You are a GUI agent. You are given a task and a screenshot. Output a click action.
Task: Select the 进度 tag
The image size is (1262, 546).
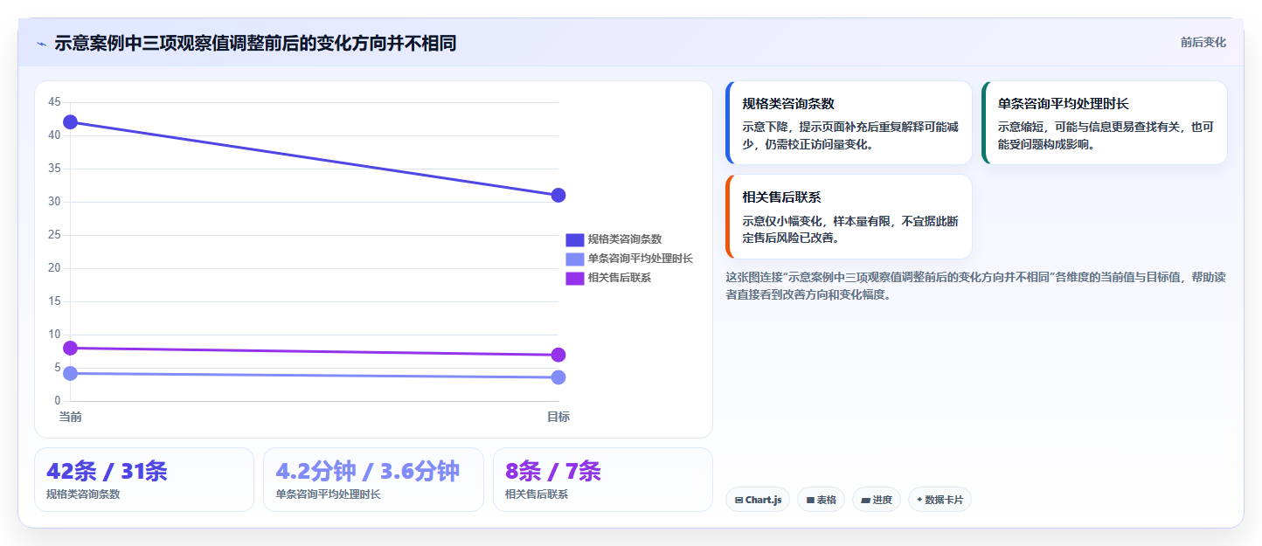[x=877, y=500]
